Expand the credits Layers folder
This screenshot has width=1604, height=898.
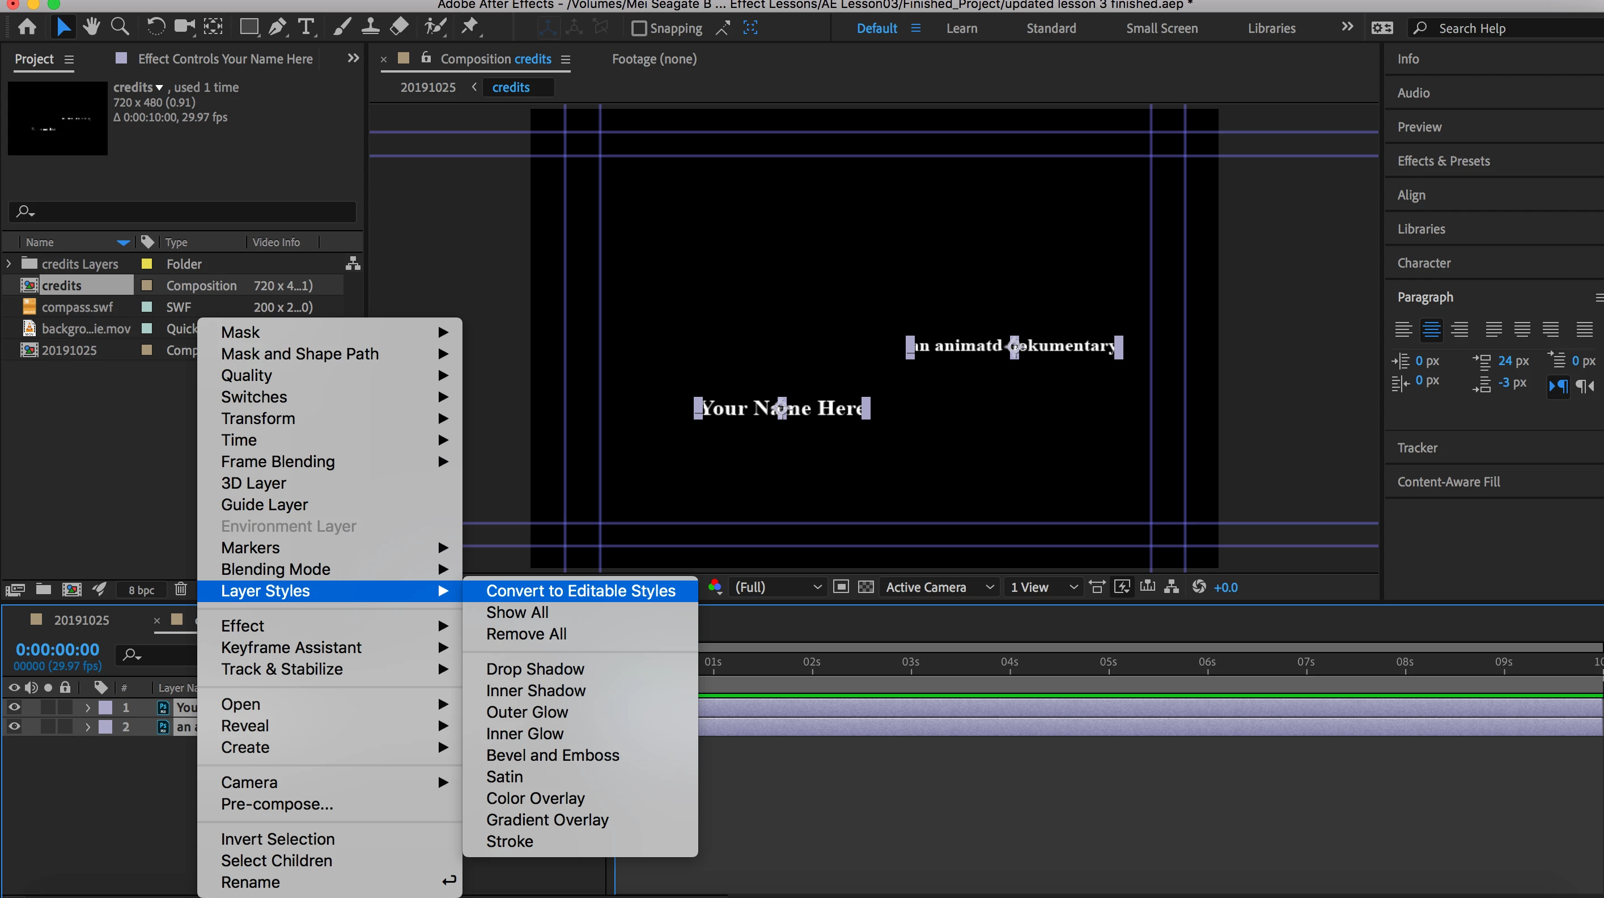[9, 264]
